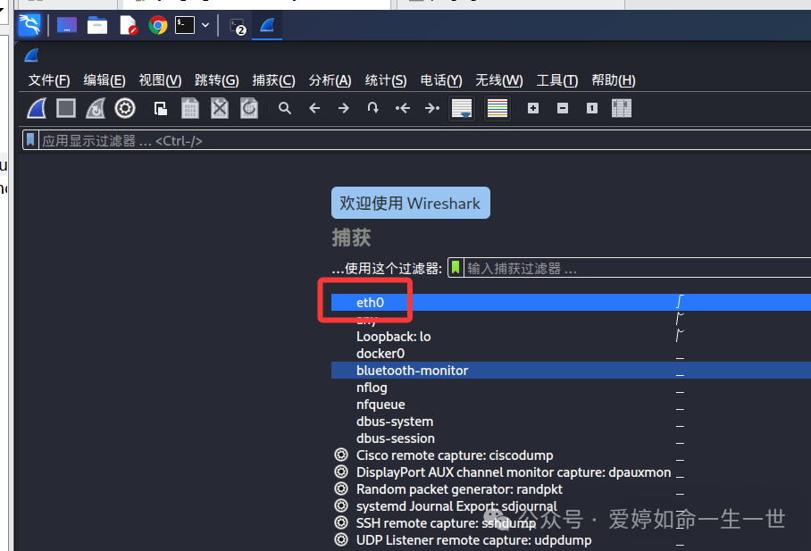Screen dimensions: 811x551
Task: Open 工具(T) menu
Action: pos(557,80)
